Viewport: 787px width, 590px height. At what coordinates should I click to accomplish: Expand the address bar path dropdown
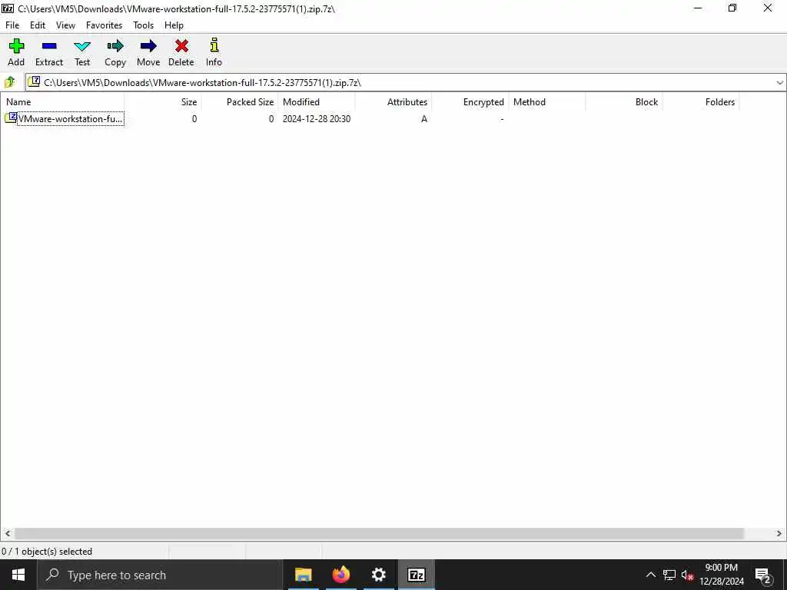pyautogui.click(x=779, y=83)
